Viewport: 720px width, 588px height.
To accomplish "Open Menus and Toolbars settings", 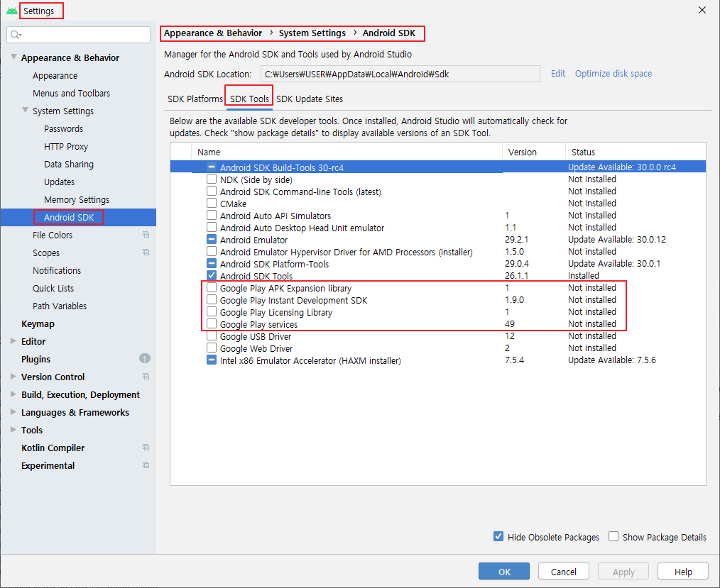I will pyautogui.click(x=71, y=93).
